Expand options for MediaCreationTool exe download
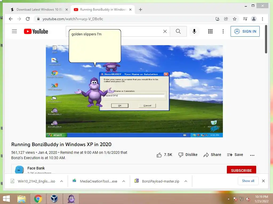This screenshot has width=273, height=204. pyautogui.click(x=124, y=181)
